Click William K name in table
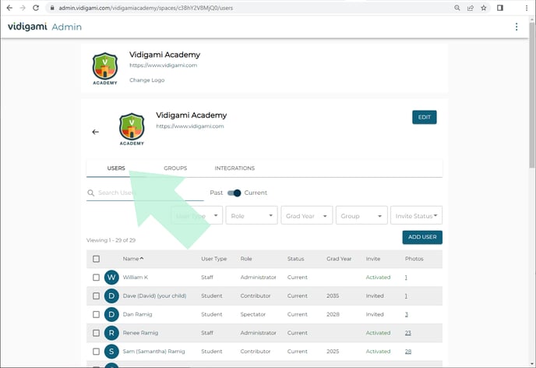Image resolution: width=536 pixels, height=368 pixels. coord(136,277)
